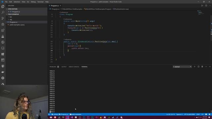Viewport: 212px width, 119px height.
Task: Click the VS Code icon in taskbar
Action: (68, 117)
